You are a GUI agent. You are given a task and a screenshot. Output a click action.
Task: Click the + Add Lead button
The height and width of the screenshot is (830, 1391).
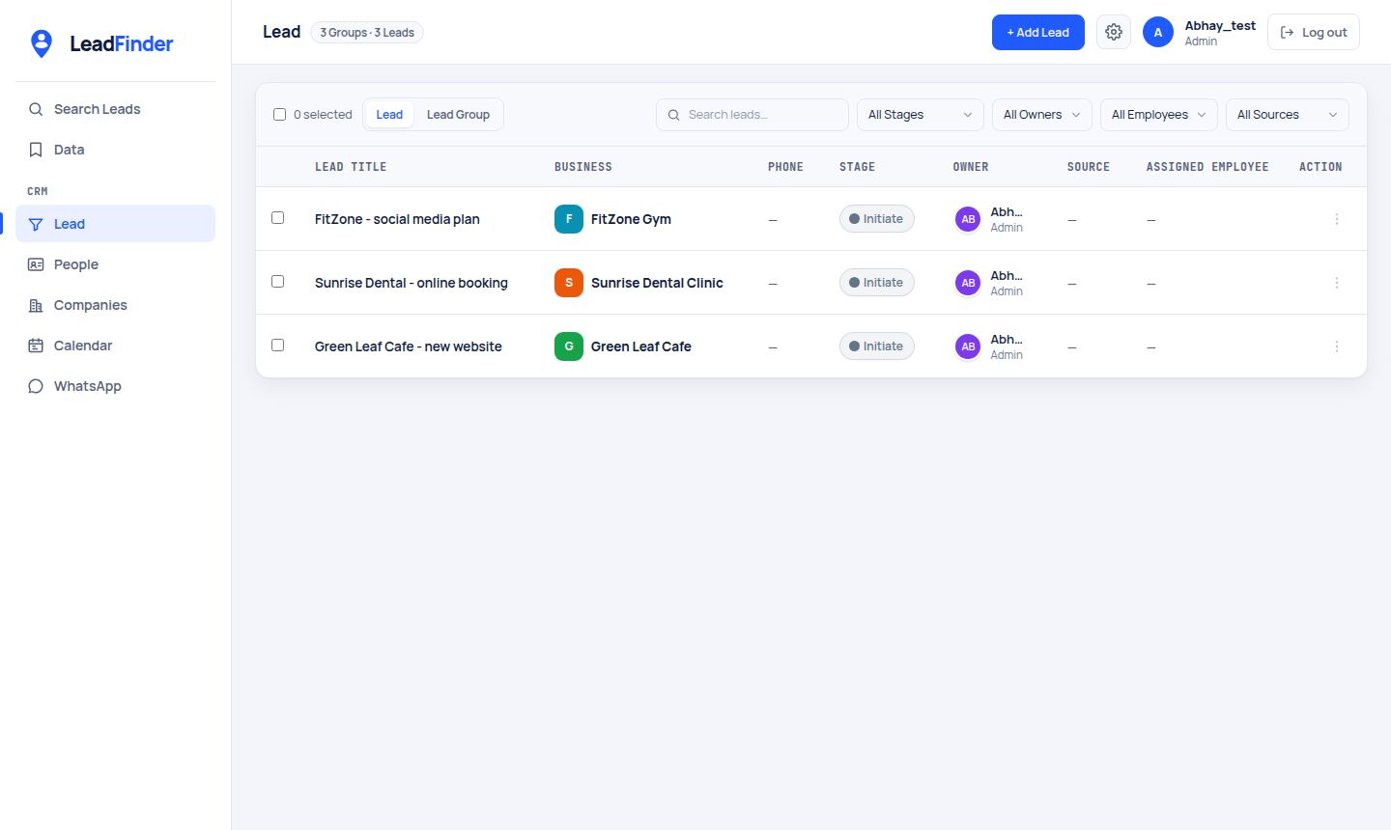coord(1038,33)
